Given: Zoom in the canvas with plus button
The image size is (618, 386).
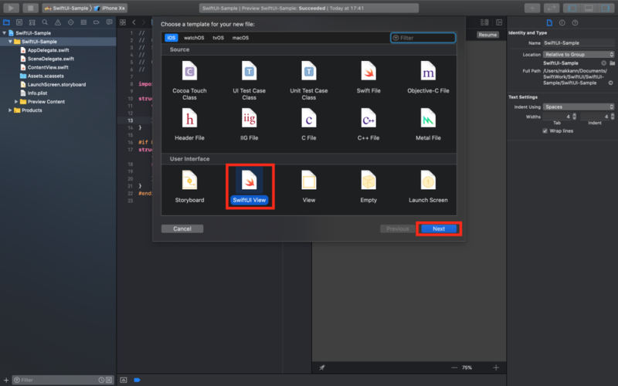Looking at the screenshot, I should click(x=496, y=367).
